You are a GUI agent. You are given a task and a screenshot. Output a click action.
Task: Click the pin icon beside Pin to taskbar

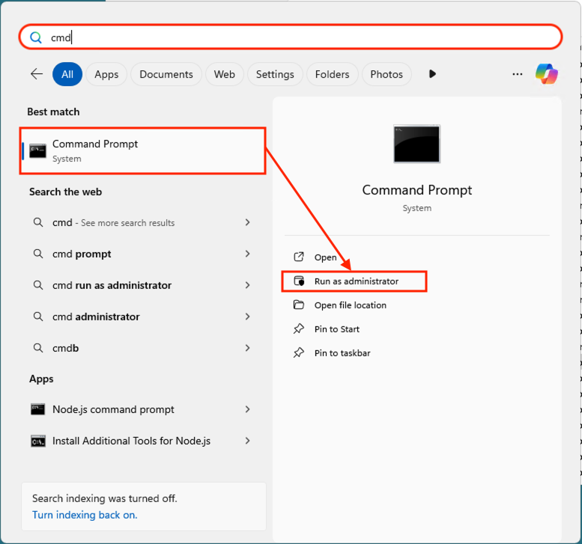click(299, 352)
